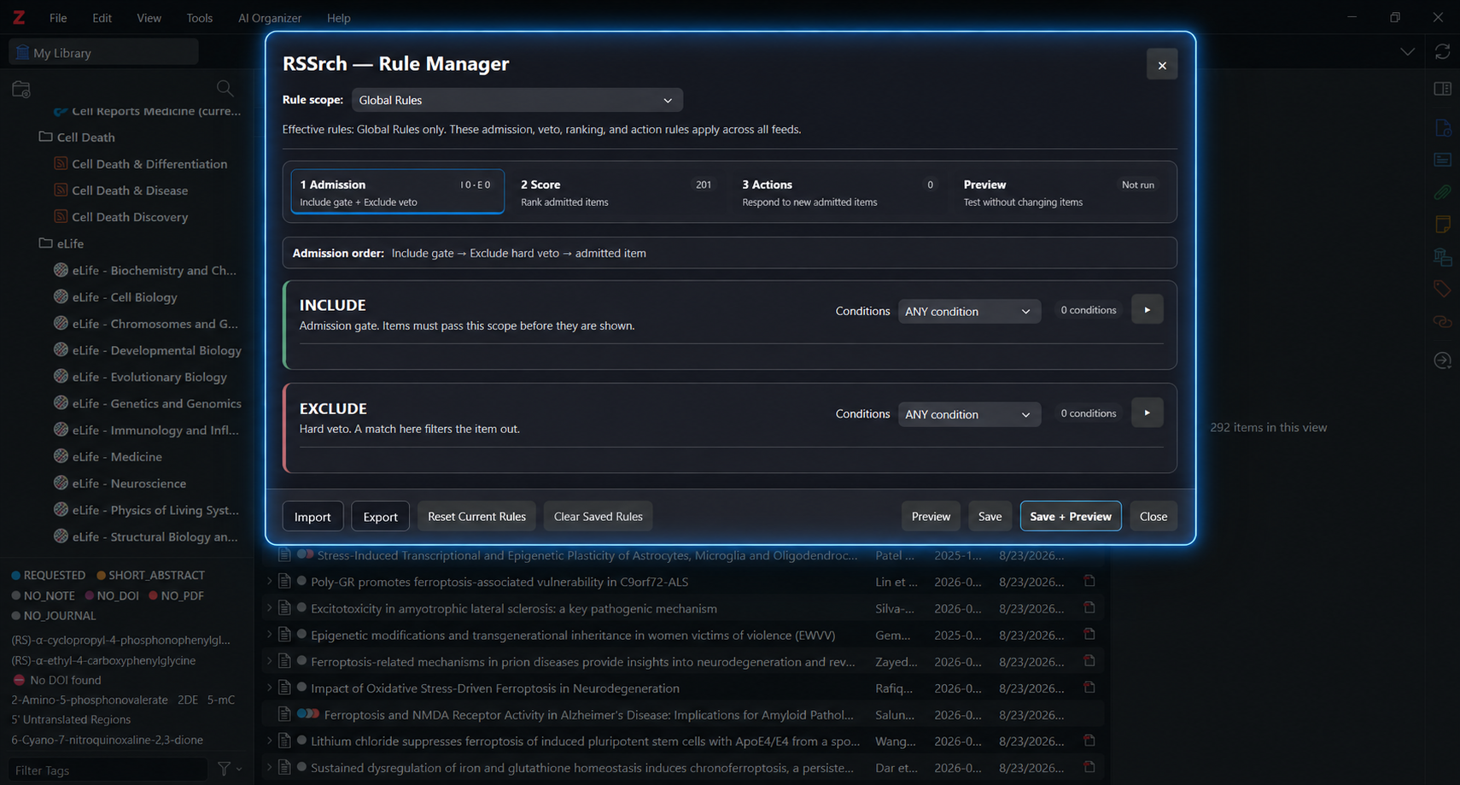Close the Rule Manager with the X button
1460x785 pixels.
[x=1162, y=65]
